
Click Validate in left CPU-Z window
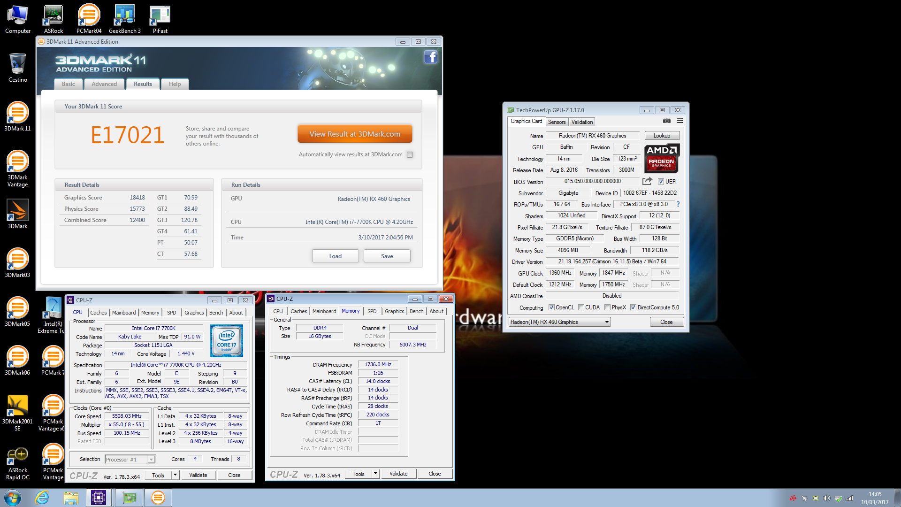tap(198, 475)
